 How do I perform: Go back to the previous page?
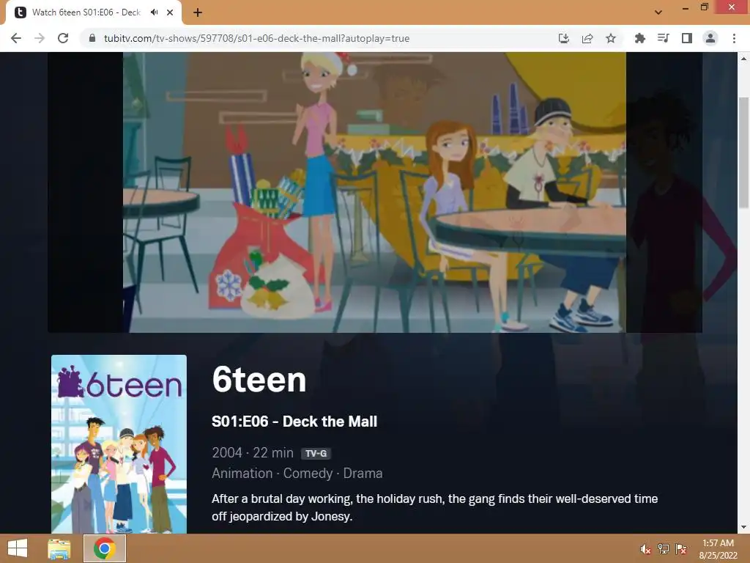(16, 38)
